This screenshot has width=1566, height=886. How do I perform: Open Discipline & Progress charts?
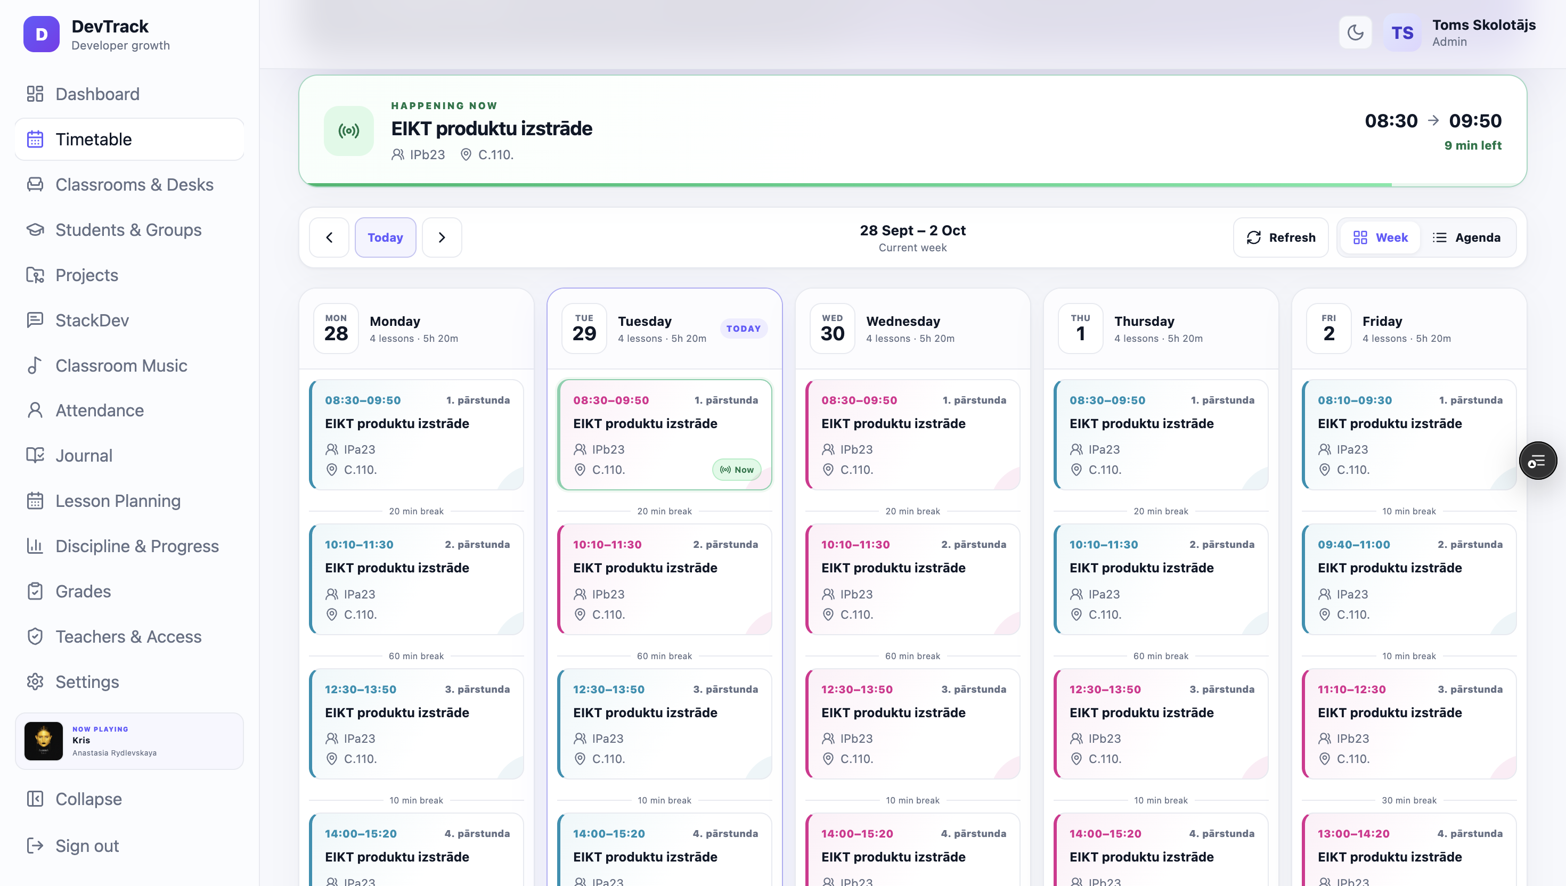(x=129, y=546)
